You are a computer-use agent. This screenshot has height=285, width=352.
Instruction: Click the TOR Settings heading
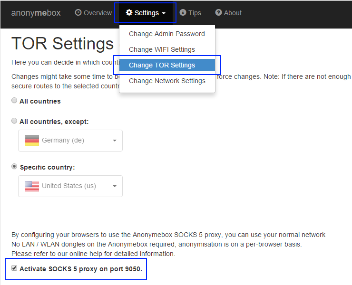tap(63, 44)
